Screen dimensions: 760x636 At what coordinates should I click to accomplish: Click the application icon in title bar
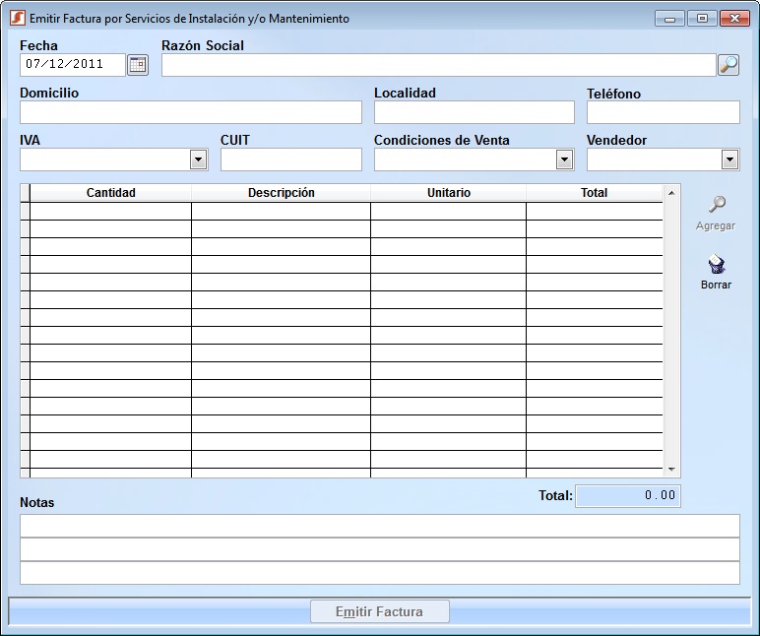pyautogui.click(x=18, y=18)
